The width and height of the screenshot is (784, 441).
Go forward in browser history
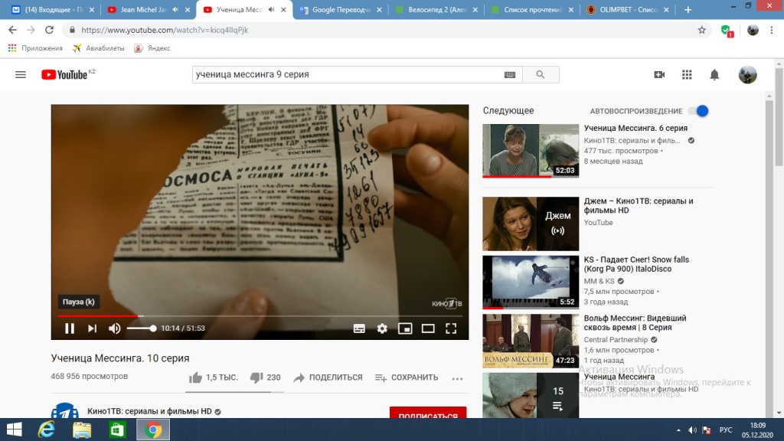tap(31, 30)
